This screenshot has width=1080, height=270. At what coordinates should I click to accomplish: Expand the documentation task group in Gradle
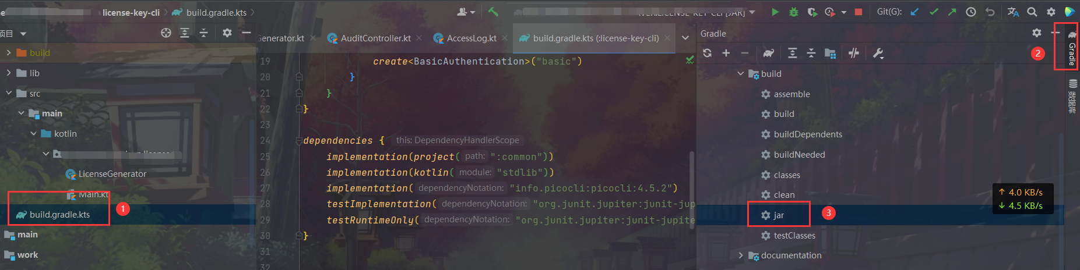tap(741, 255)
